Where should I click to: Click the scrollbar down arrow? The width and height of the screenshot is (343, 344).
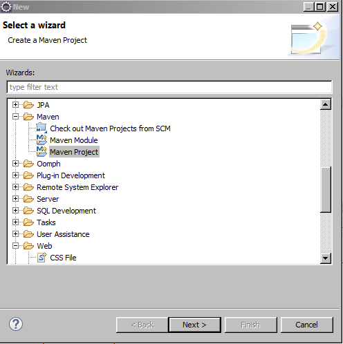[326, 258]
